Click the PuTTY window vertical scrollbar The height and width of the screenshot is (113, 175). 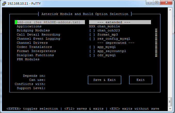(170, 57)
